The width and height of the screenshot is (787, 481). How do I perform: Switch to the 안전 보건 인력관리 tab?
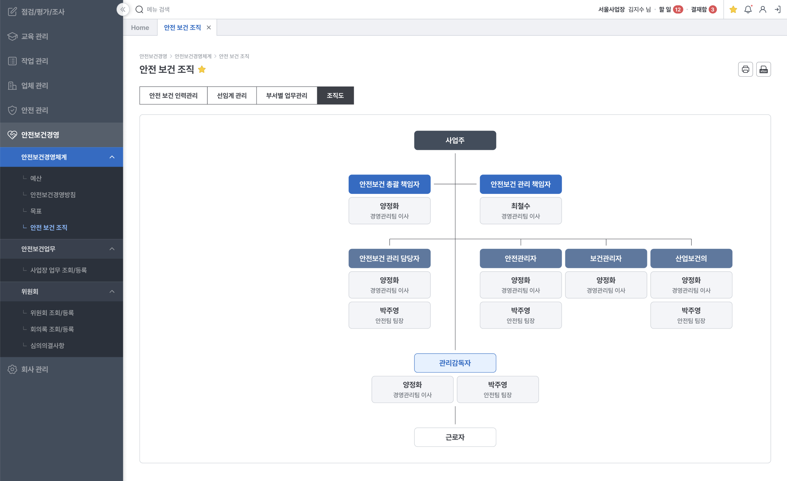173,96
